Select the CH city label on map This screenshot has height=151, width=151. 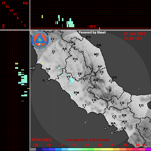[x=111, y=81]
